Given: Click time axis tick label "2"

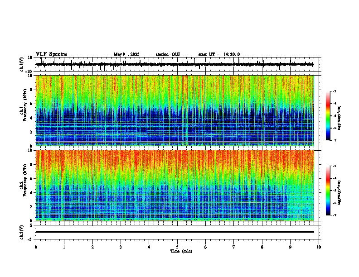Looking at the screenshot, I should (x=92, y=247).
